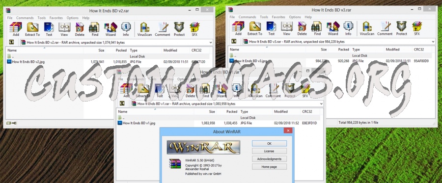The width and height of the screenshot is (442, 183).
Task: Click the Acknowledgments button
Action: tap(269, 159)
